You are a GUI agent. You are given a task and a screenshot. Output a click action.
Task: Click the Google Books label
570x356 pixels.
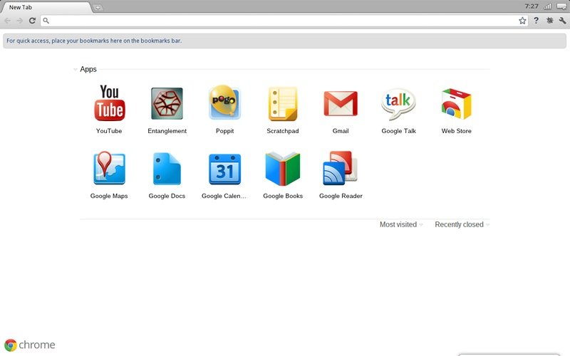tap(283, 196)
